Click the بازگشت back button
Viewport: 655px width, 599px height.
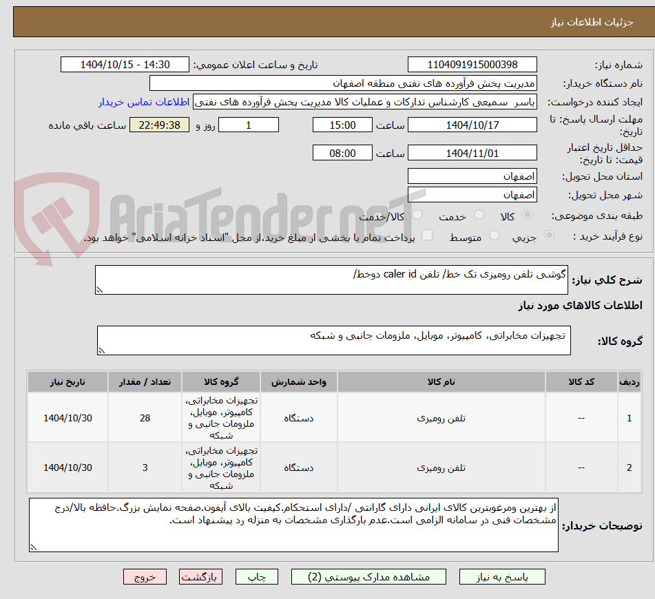pos(200,577)
